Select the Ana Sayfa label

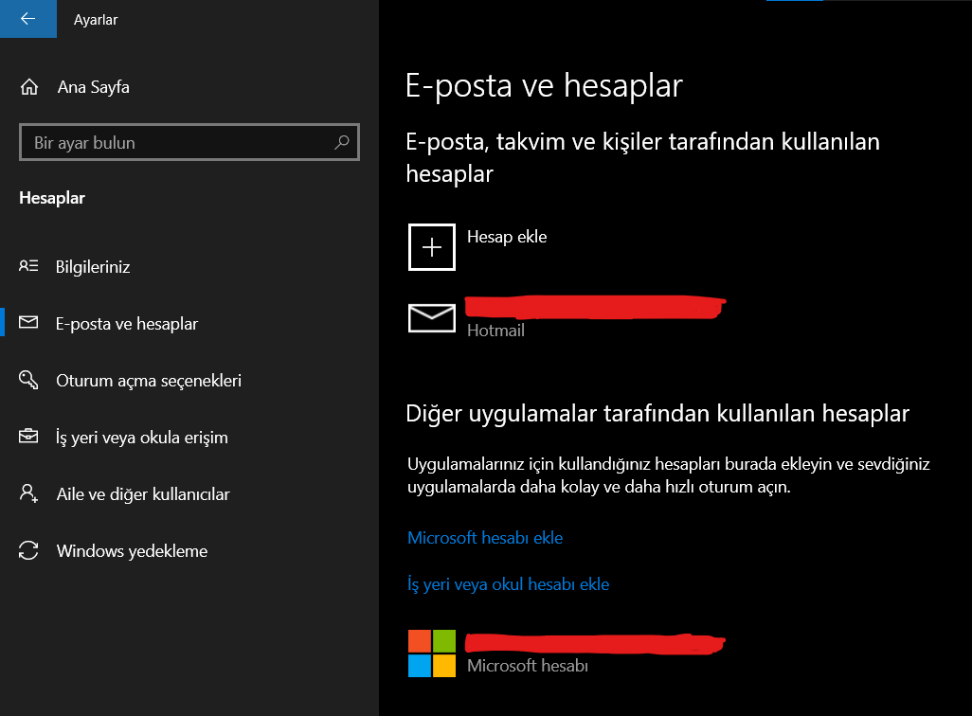point(94,87)
